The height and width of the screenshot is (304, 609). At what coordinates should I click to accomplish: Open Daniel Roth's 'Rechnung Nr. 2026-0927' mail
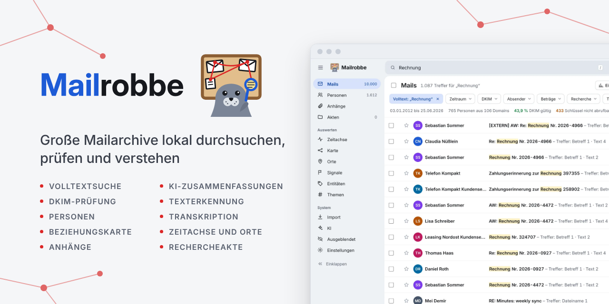pos(516,269)
